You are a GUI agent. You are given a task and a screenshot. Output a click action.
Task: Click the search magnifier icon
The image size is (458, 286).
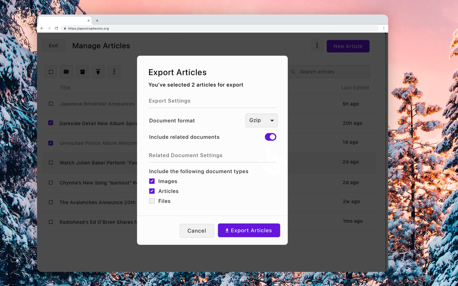pyautogui.click(x=293, y=72)
